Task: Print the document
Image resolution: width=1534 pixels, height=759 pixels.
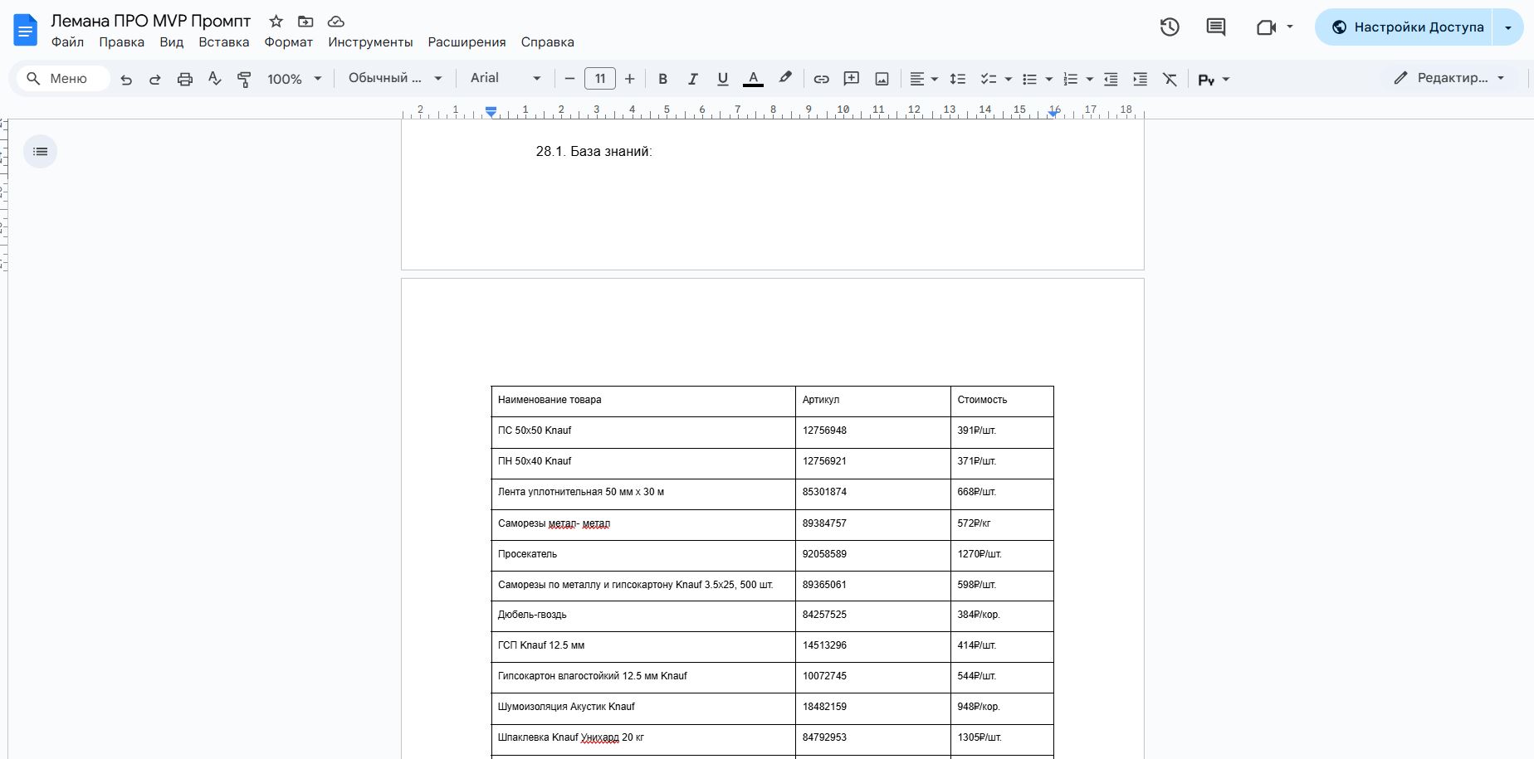Action: [184, 79]
